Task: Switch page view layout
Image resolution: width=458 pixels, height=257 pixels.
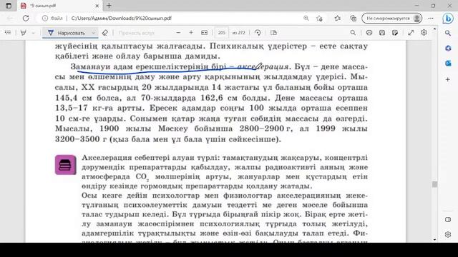Action: pos(273,33)
